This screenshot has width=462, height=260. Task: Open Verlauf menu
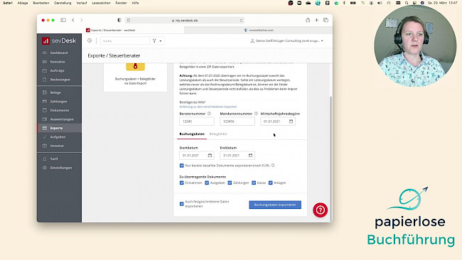point(82,3)
